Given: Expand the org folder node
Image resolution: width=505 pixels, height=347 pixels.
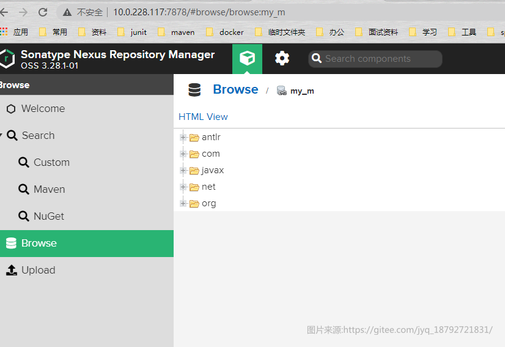Looking at the screenshot, I should pos(183,204).
